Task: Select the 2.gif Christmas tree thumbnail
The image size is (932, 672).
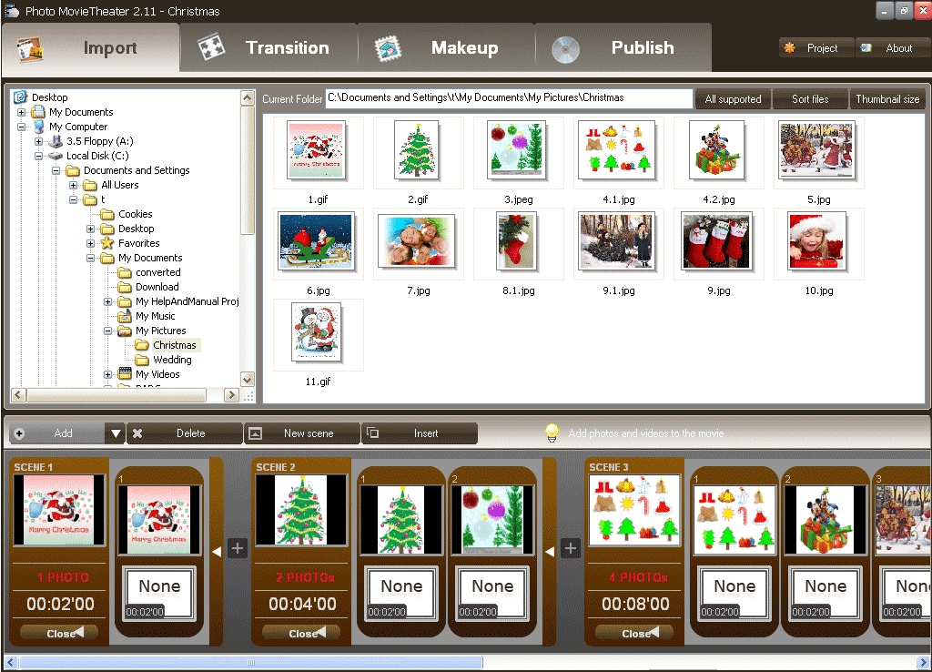Action: [418, 153]
